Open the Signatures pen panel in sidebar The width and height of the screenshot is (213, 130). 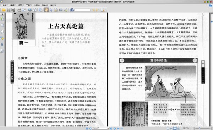(2, 51)
